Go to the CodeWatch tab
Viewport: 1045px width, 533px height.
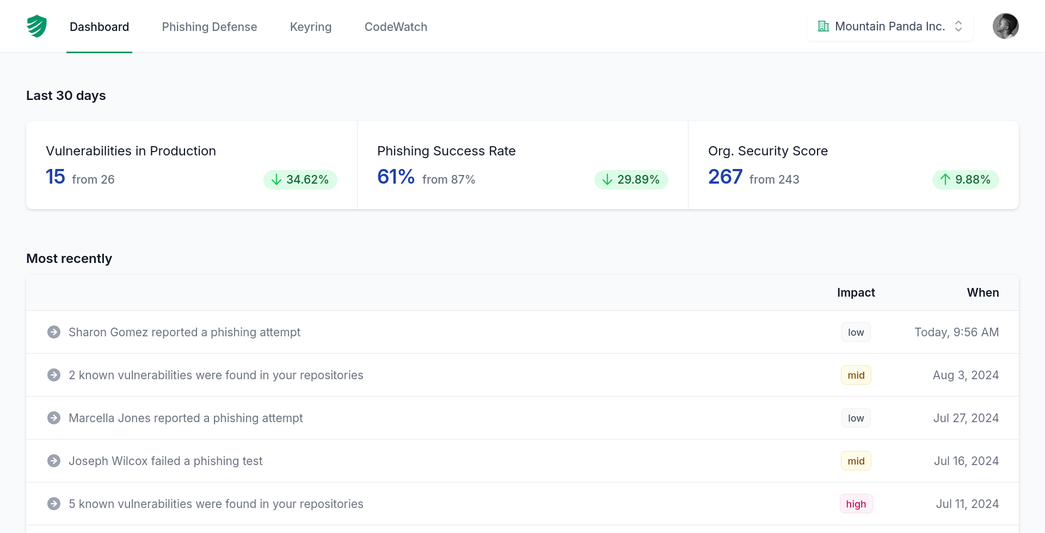tap(396, 27)
